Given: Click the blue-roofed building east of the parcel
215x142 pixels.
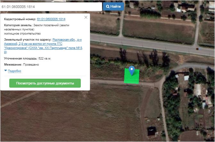Looking at the screenshot, I should pyautogui.click(x=186, y=78).
